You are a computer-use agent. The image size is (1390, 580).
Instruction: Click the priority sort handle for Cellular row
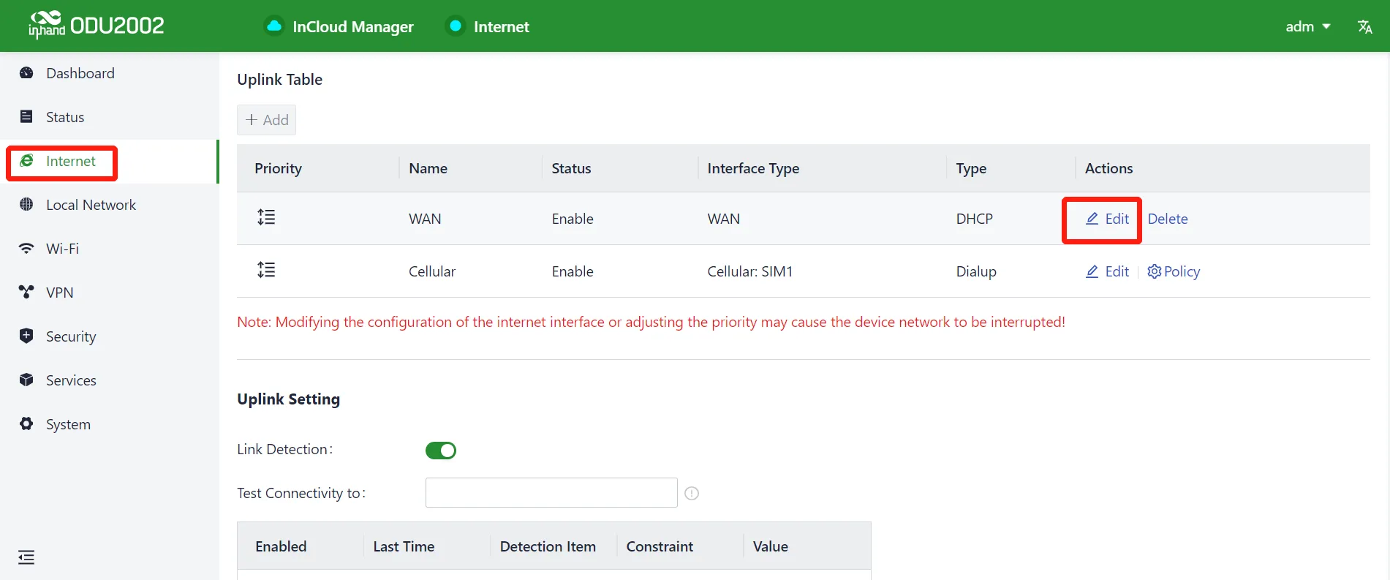pyautogui.click(x=266, y=270)
